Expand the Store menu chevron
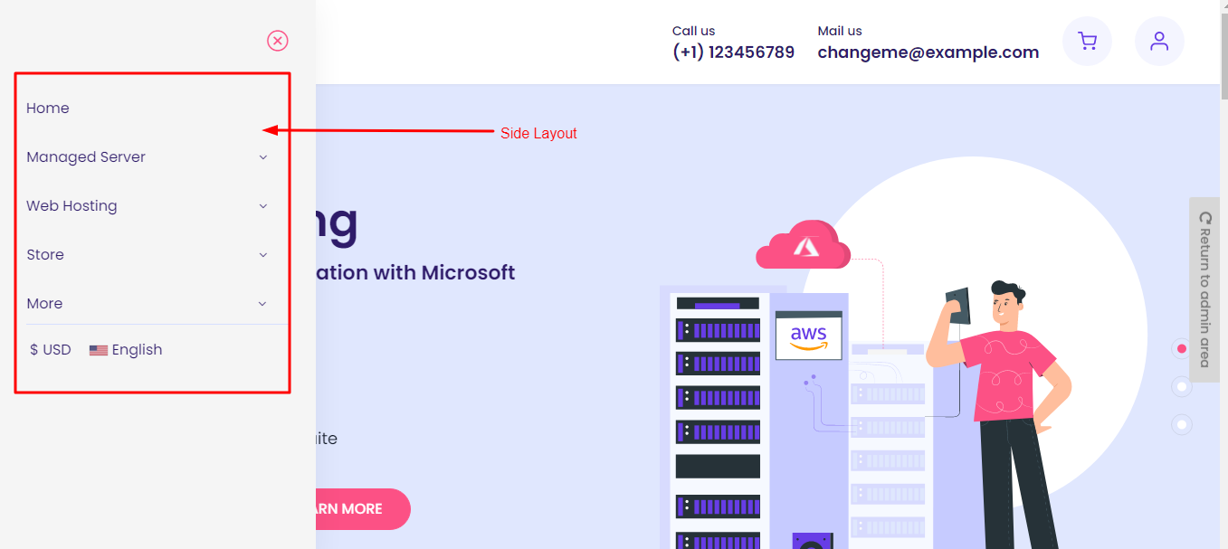 (x=263, y=255)
